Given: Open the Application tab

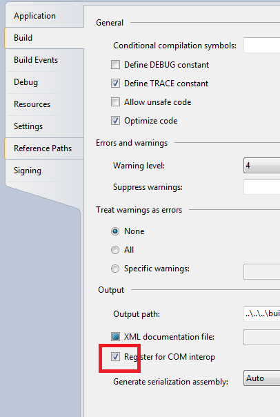Looking at the screenshot, I should tap(44, 16).
